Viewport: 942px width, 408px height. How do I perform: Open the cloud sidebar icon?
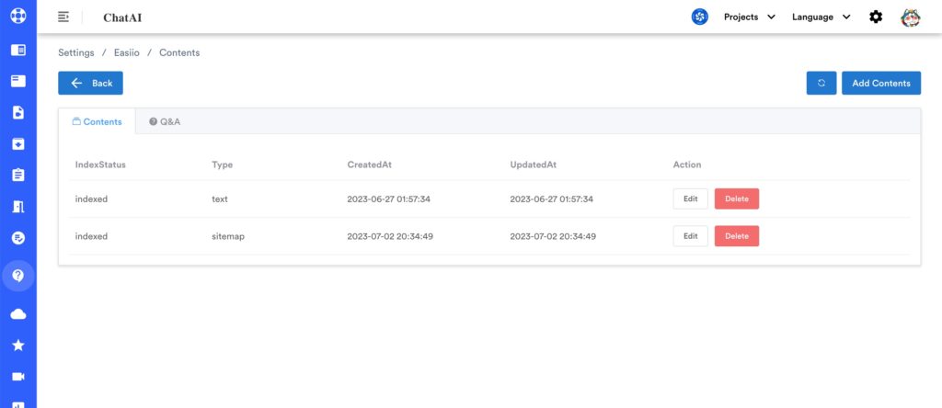click(x=18, y=313)
